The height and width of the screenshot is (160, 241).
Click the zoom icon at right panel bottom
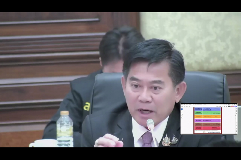236,131
